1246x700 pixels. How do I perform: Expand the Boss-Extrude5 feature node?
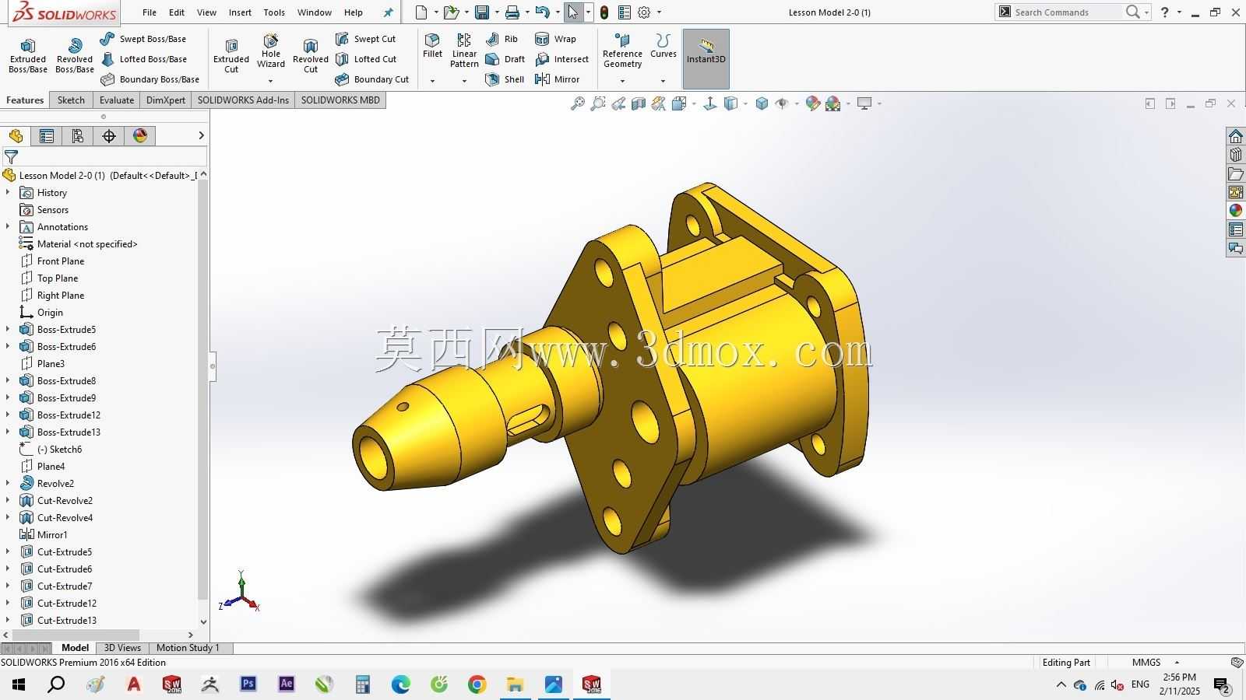(x=8, y=329)
